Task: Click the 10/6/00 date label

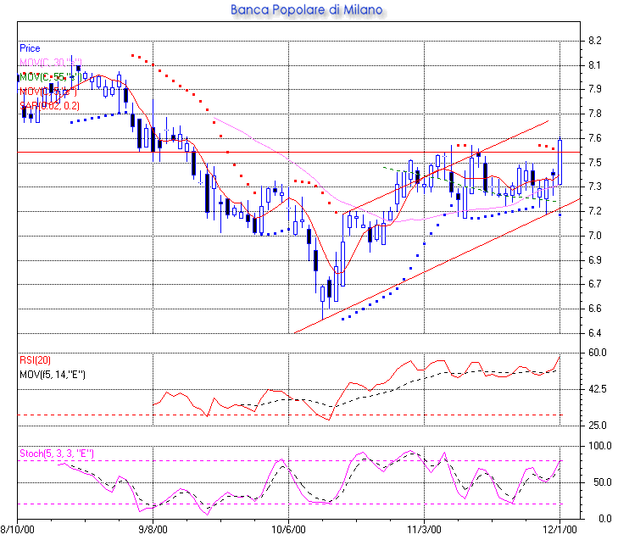Action: [x=288, y=529]
